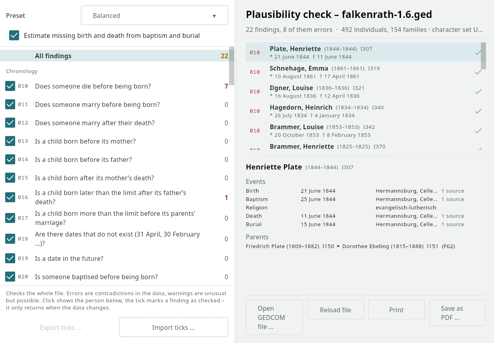
Task: Open the Preset dropdown set to Balanced
Action: (155, 16)
